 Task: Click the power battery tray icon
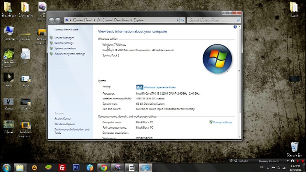pos(279,168)
